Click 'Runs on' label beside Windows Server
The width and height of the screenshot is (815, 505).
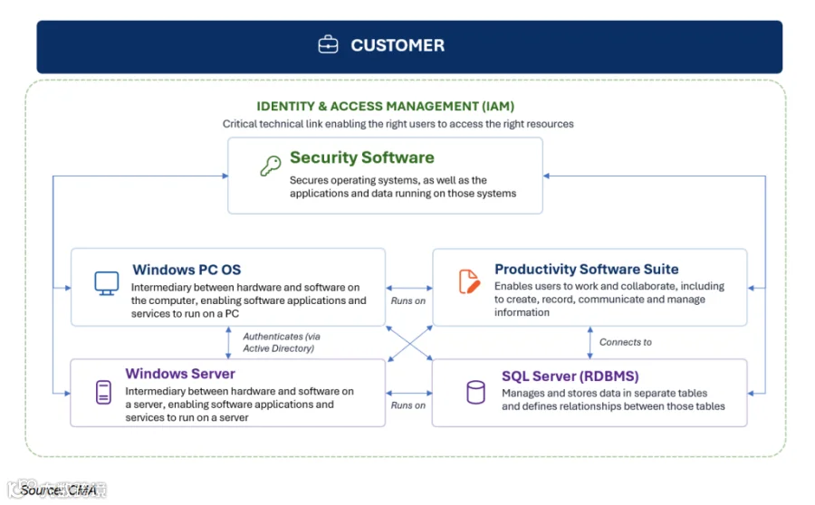408,405
